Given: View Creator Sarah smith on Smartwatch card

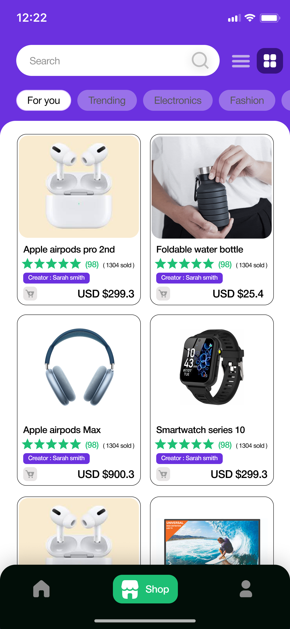Looking at the screenshot, I should 189,458.
